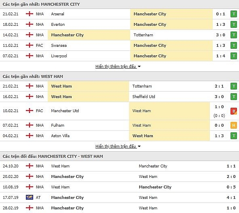The image size is (239, 213).
Task: Select the 17.07.19 Manchester City vs West Ham row
Action: click(x=120, y=198)
